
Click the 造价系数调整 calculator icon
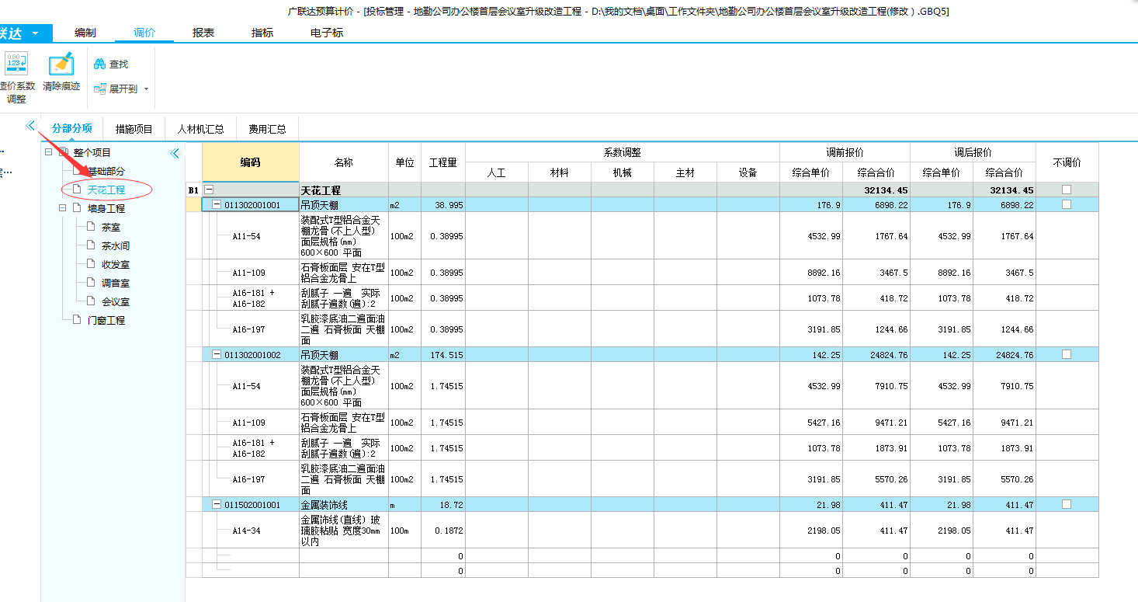click(16, 64)
